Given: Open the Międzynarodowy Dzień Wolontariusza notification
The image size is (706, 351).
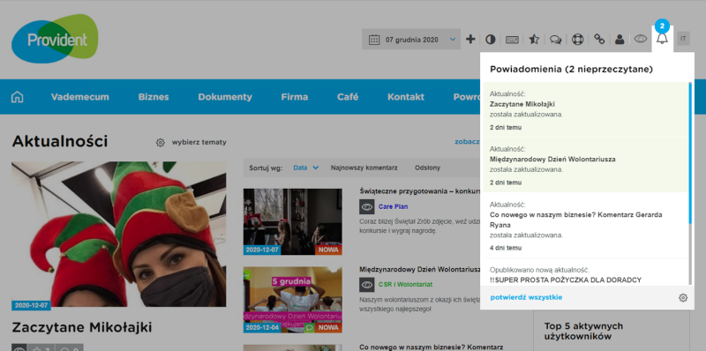Looking at the screenshot, I should point(584,165).
